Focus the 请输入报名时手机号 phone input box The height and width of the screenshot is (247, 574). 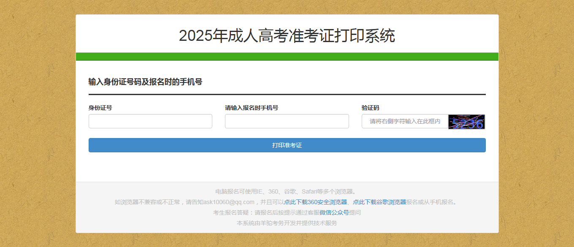tap(287, 121)
